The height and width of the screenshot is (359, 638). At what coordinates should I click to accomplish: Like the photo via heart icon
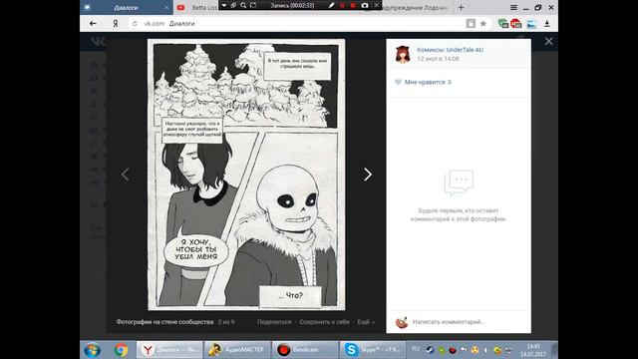point(398,82)
